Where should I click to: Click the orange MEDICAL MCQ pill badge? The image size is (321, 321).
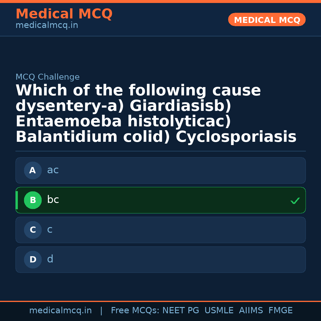click(x=267, y=19)
